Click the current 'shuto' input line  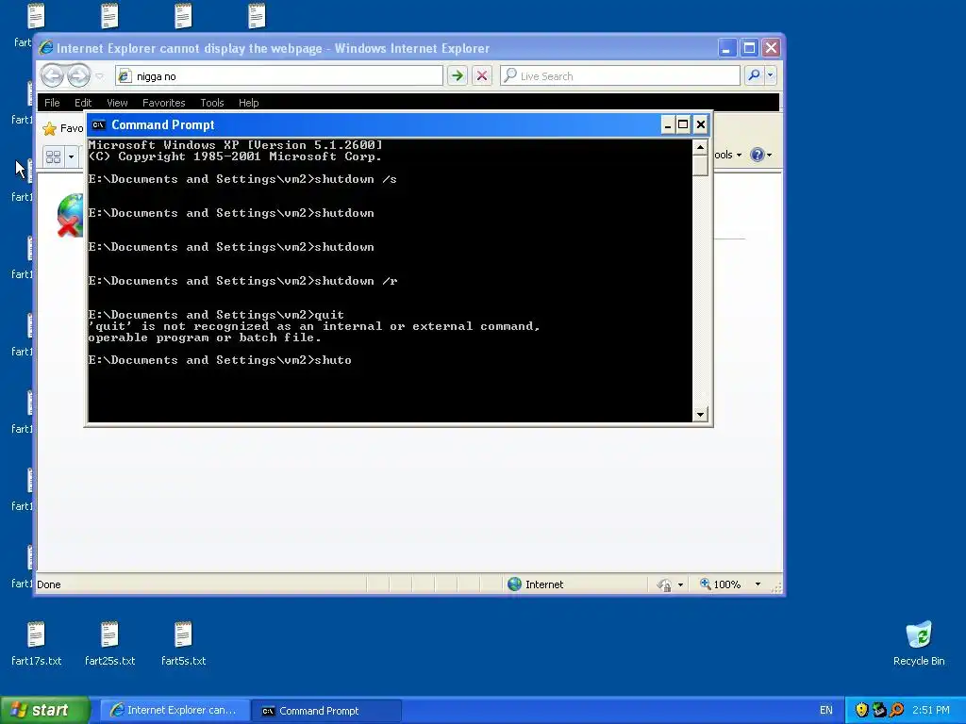(x=220, y=360)
